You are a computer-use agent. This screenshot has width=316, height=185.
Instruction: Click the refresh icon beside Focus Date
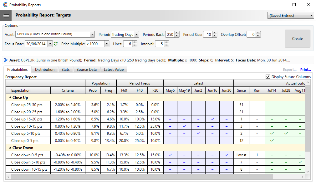(55, 44)
